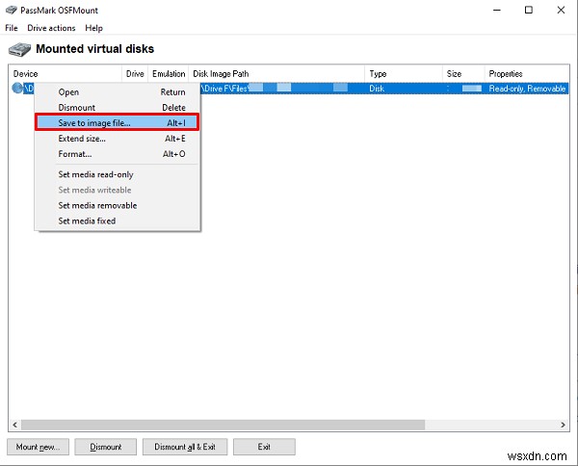The width and height of the screenshot is (578, 466).
Task: Click the PassMark OSFMount title bar icon
Action: coord(11,10)
